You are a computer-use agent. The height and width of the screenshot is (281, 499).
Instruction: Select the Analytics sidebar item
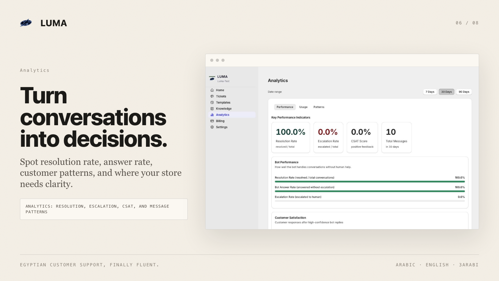[232, 115]
